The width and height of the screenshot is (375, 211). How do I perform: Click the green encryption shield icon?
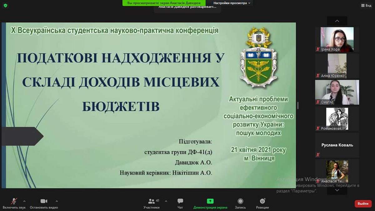click(x=5, y=5)
